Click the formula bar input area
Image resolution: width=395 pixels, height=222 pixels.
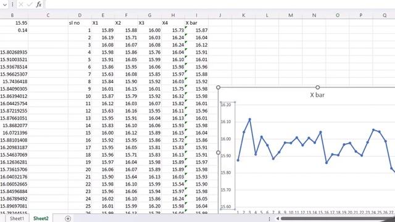(x=220, y=4)
